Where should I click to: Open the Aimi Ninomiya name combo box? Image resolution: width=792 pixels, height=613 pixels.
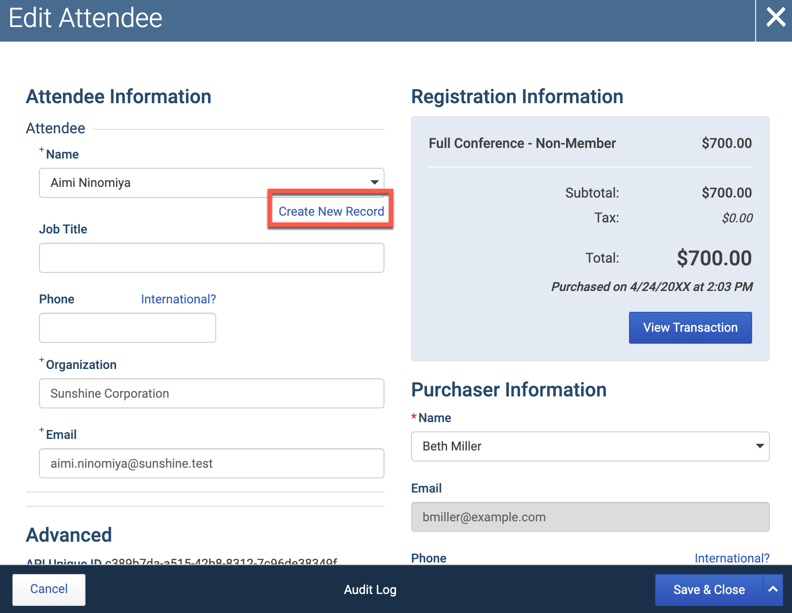(212, 182)
